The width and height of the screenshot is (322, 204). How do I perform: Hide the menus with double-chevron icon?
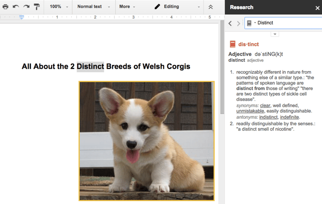point(210,7)
